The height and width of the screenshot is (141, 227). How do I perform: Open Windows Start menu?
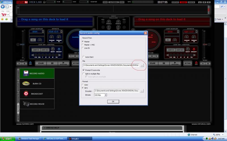click(7, 139)
